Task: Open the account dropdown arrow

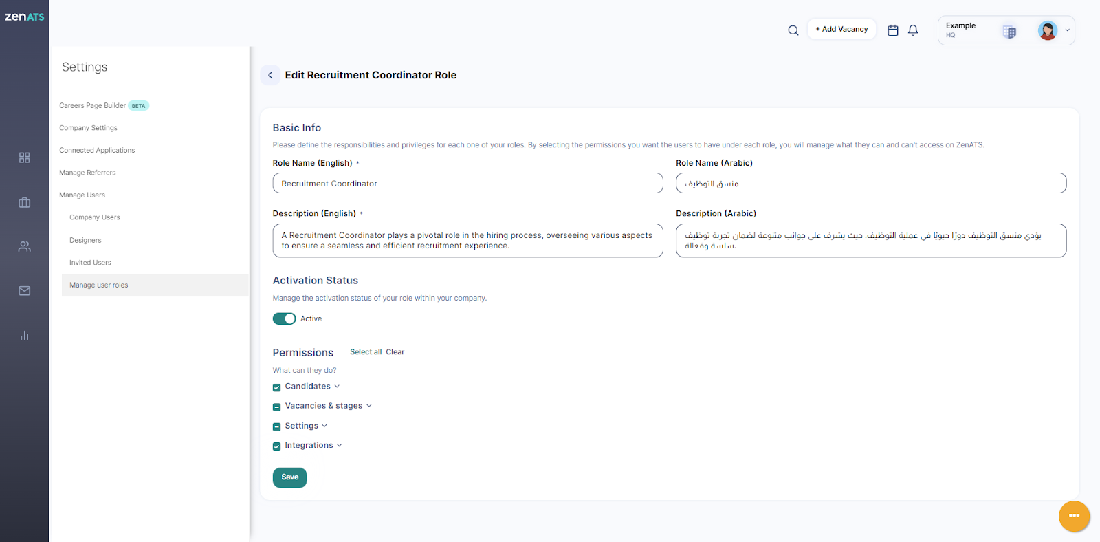Action: coord(1067,30)
